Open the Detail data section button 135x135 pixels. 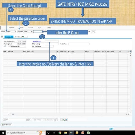[6, 125]
